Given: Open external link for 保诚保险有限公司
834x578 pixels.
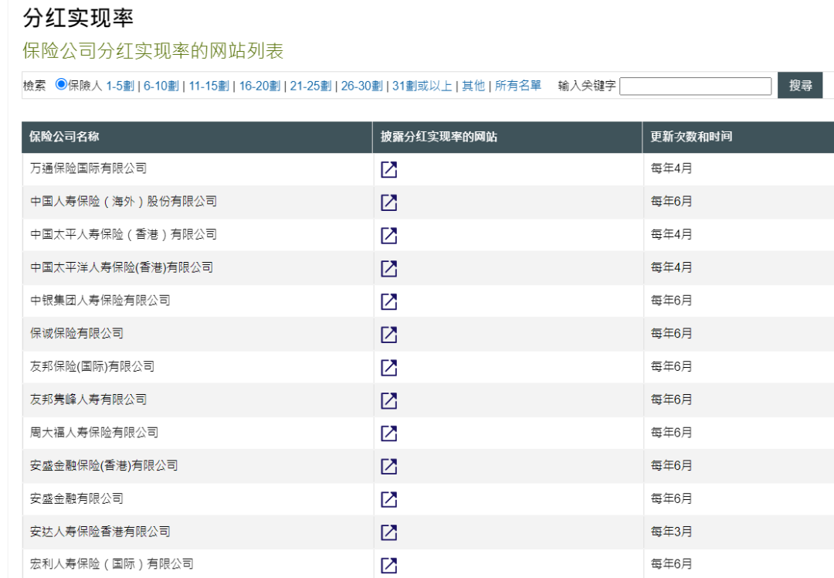Looking at the screenshot, I should click(x=388, y=335).
